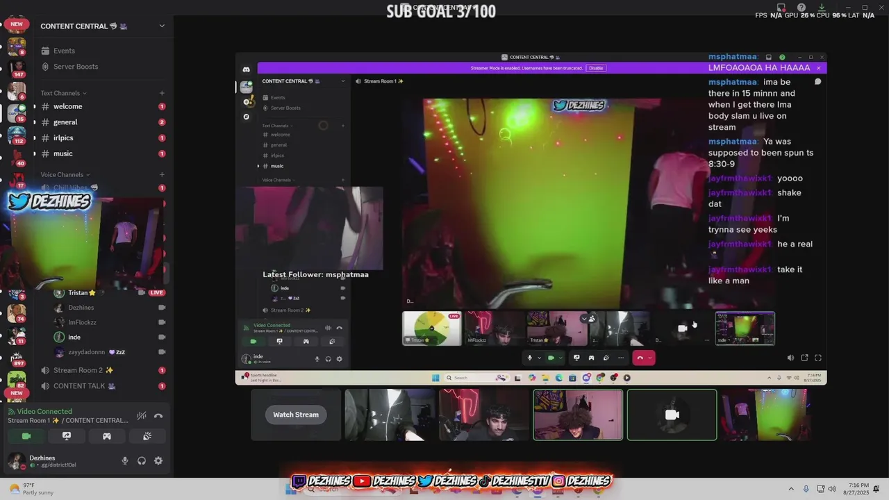889x500 pixels.
Task: Toggle green camera in streamed call bar
Action: click(x=551, y=358)
